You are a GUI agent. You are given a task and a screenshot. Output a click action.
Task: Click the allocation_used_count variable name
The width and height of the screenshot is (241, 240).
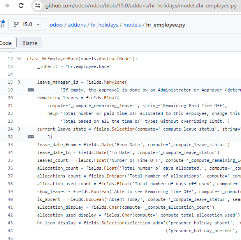64,184
